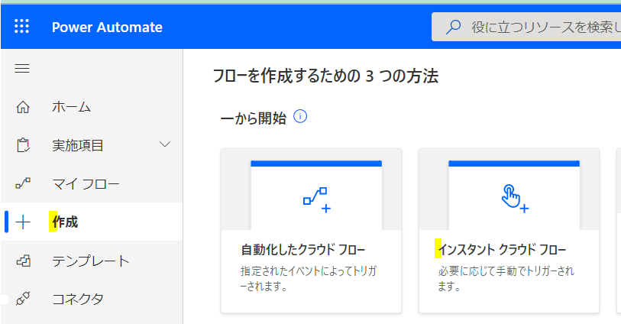This screenshot has width=621, height=324.
Task: Click the Power Automate title link
Action: point(107,28)
